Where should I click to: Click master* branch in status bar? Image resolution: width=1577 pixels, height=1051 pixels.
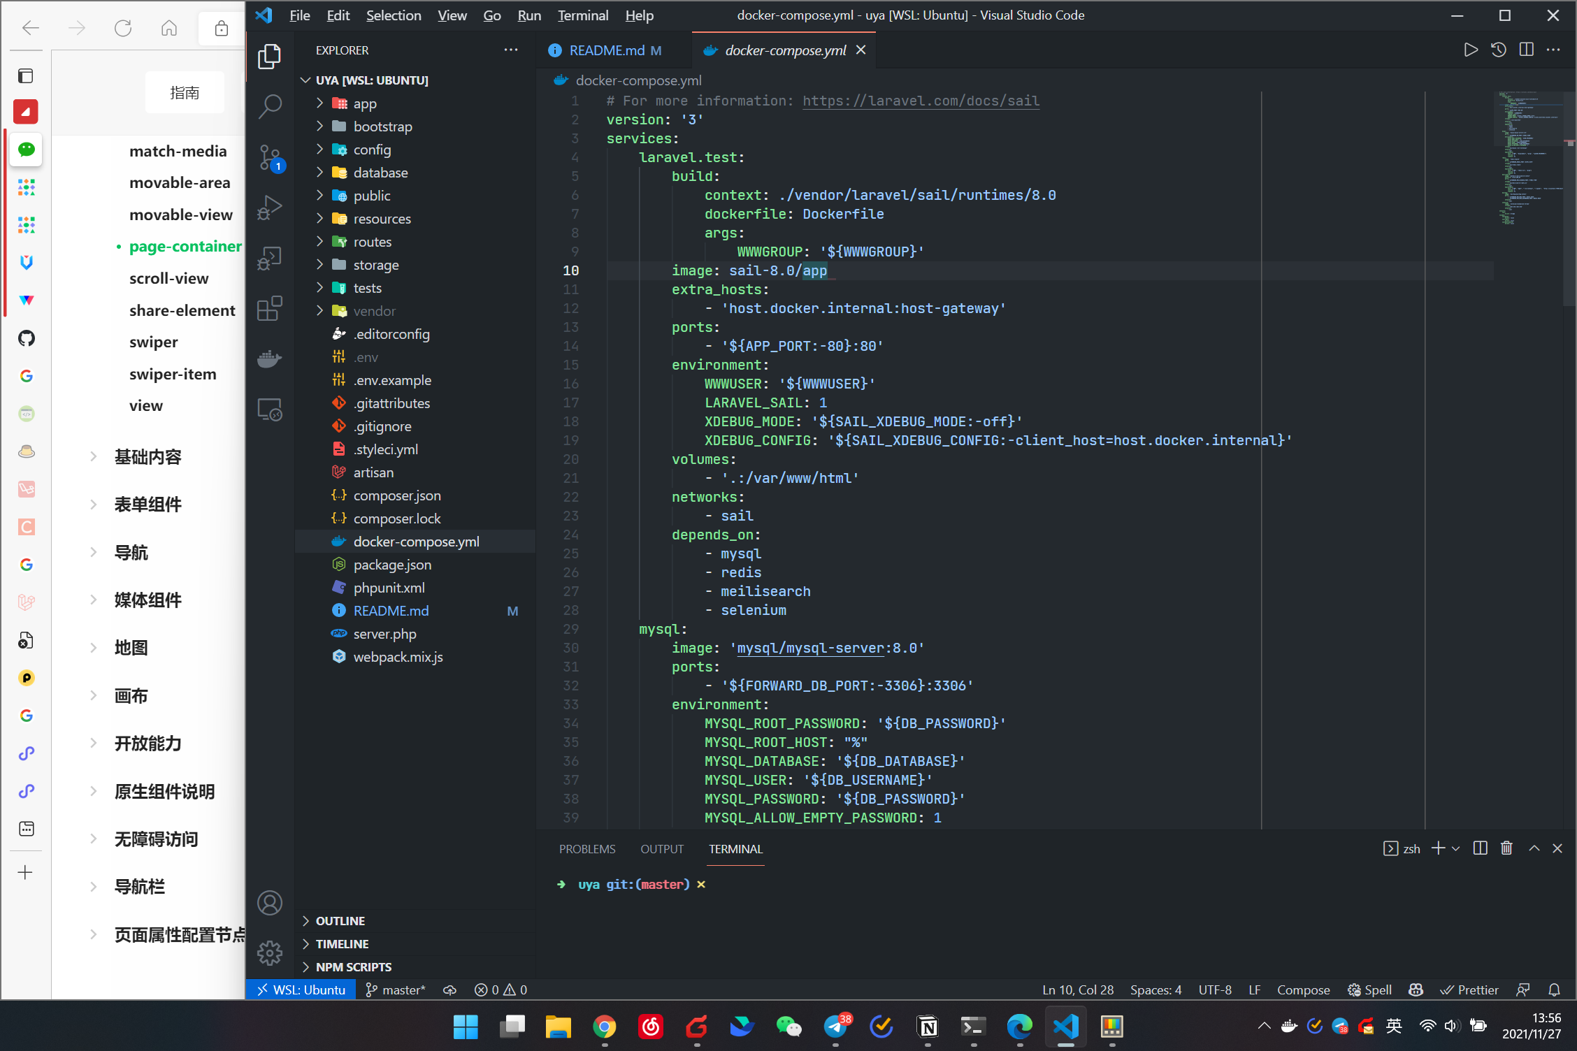pyautogui.click(x=396, y=990)
